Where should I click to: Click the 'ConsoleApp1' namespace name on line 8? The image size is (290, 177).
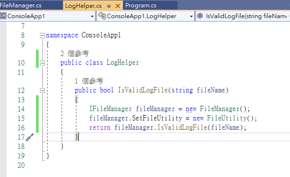tap(101, 35)
